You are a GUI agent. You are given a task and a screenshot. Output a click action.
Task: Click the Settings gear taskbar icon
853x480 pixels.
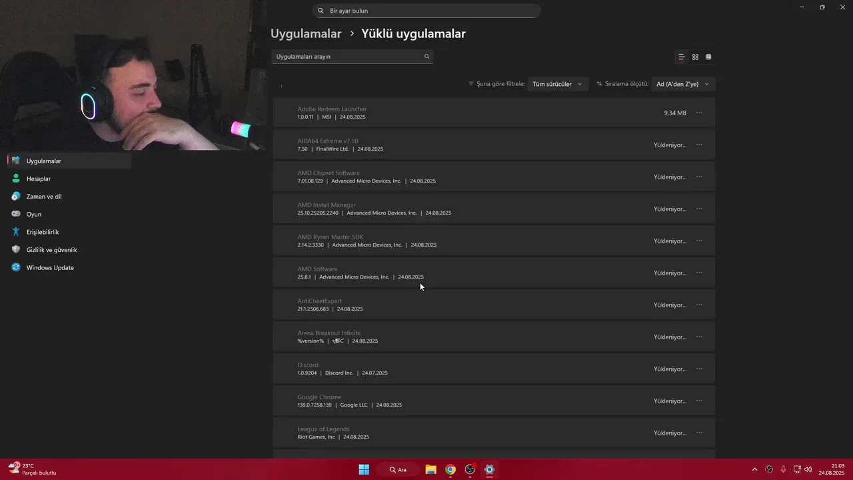coord(490,469)
